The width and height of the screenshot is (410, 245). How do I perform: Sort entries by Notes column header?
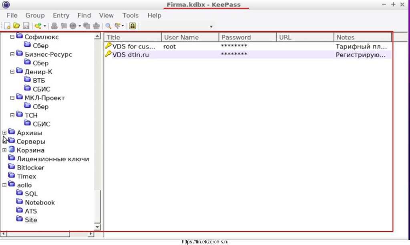363,37
